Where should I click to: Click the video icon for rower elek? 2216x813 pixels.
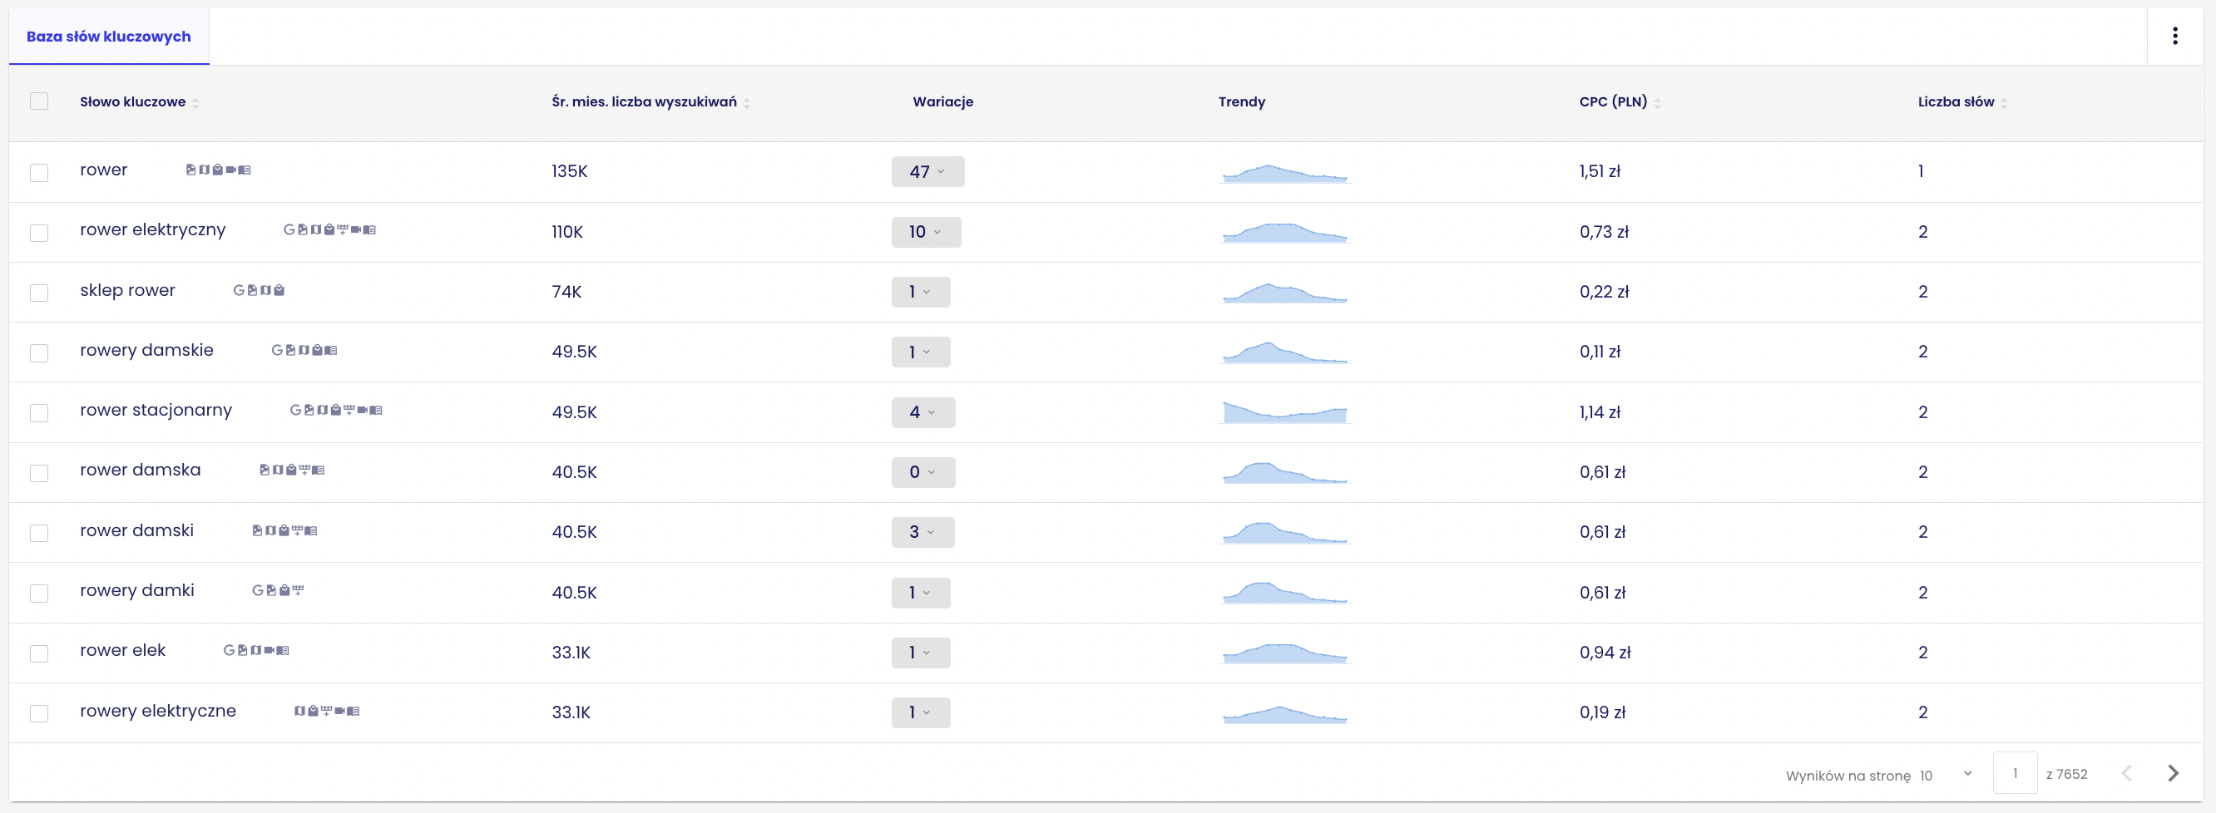[x=270, y=651]
